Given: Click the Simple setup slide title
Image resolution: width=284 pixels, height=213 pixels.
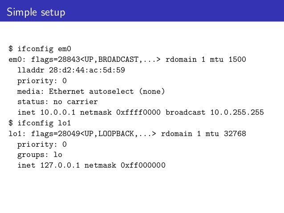Looking at the screenshot, I should tap(36, 12).
